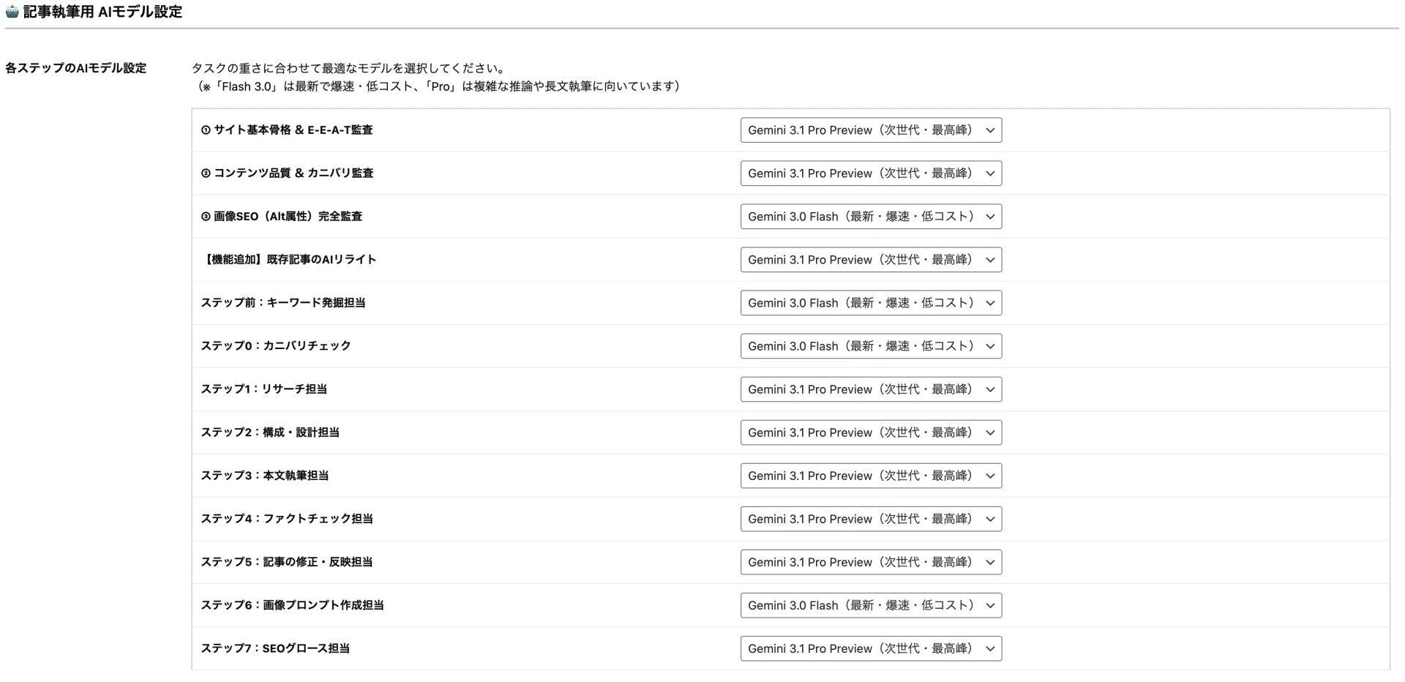
Task: Click the circled 3 icon before 画像SEO
Action: (x=206, y=217)
